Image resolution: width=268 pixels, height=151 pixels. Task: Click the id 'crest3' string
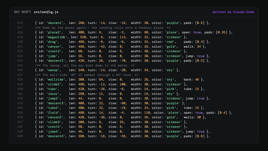click(54, 127)
